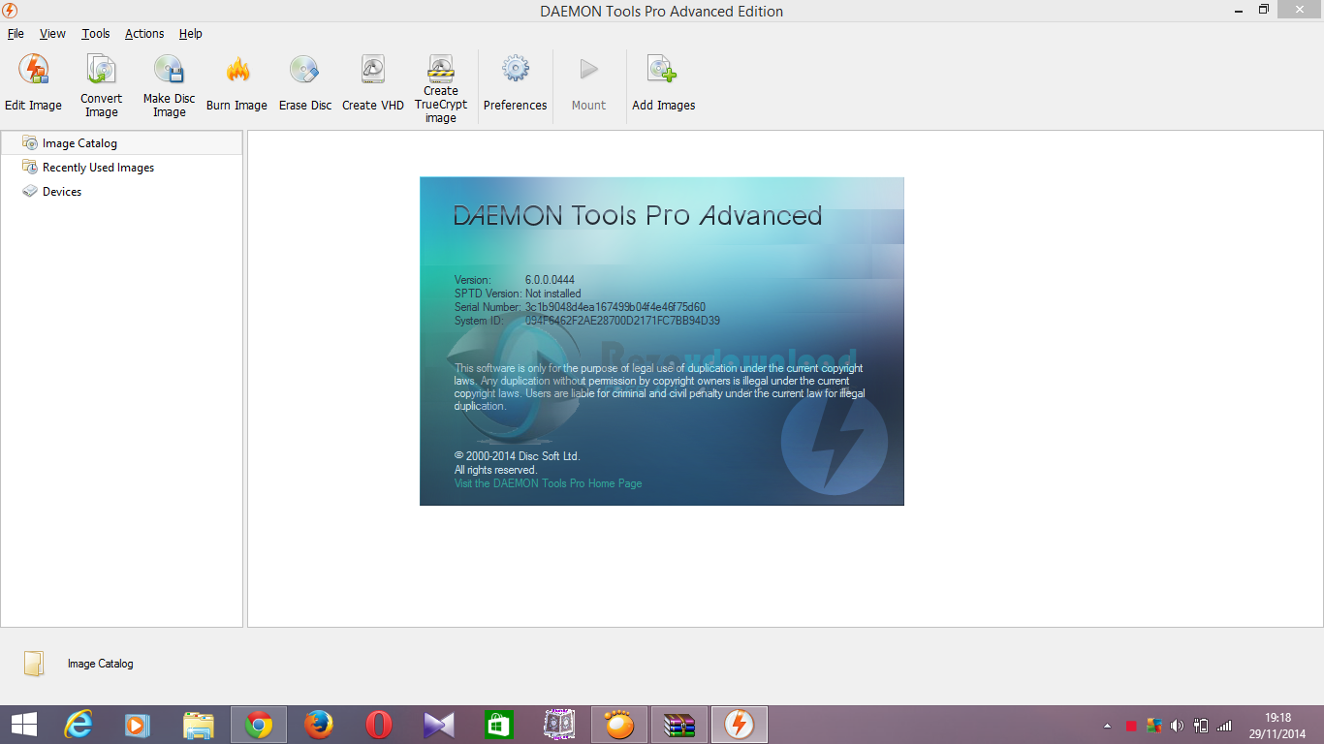Image resolution: width=1324 pixels, height=744 pixels.
Task: Click the network signal tray icon
Action: point(1224,726)
